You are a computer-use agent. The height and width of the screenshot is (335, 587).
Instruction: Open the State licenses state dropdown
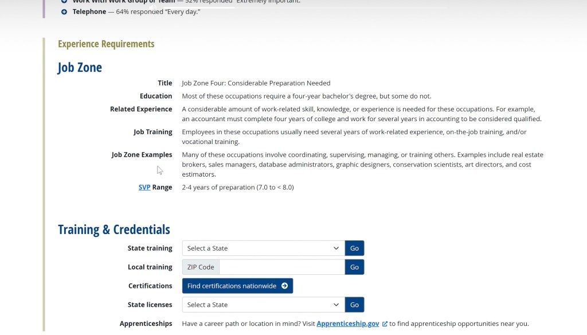[x=263, y=305]
